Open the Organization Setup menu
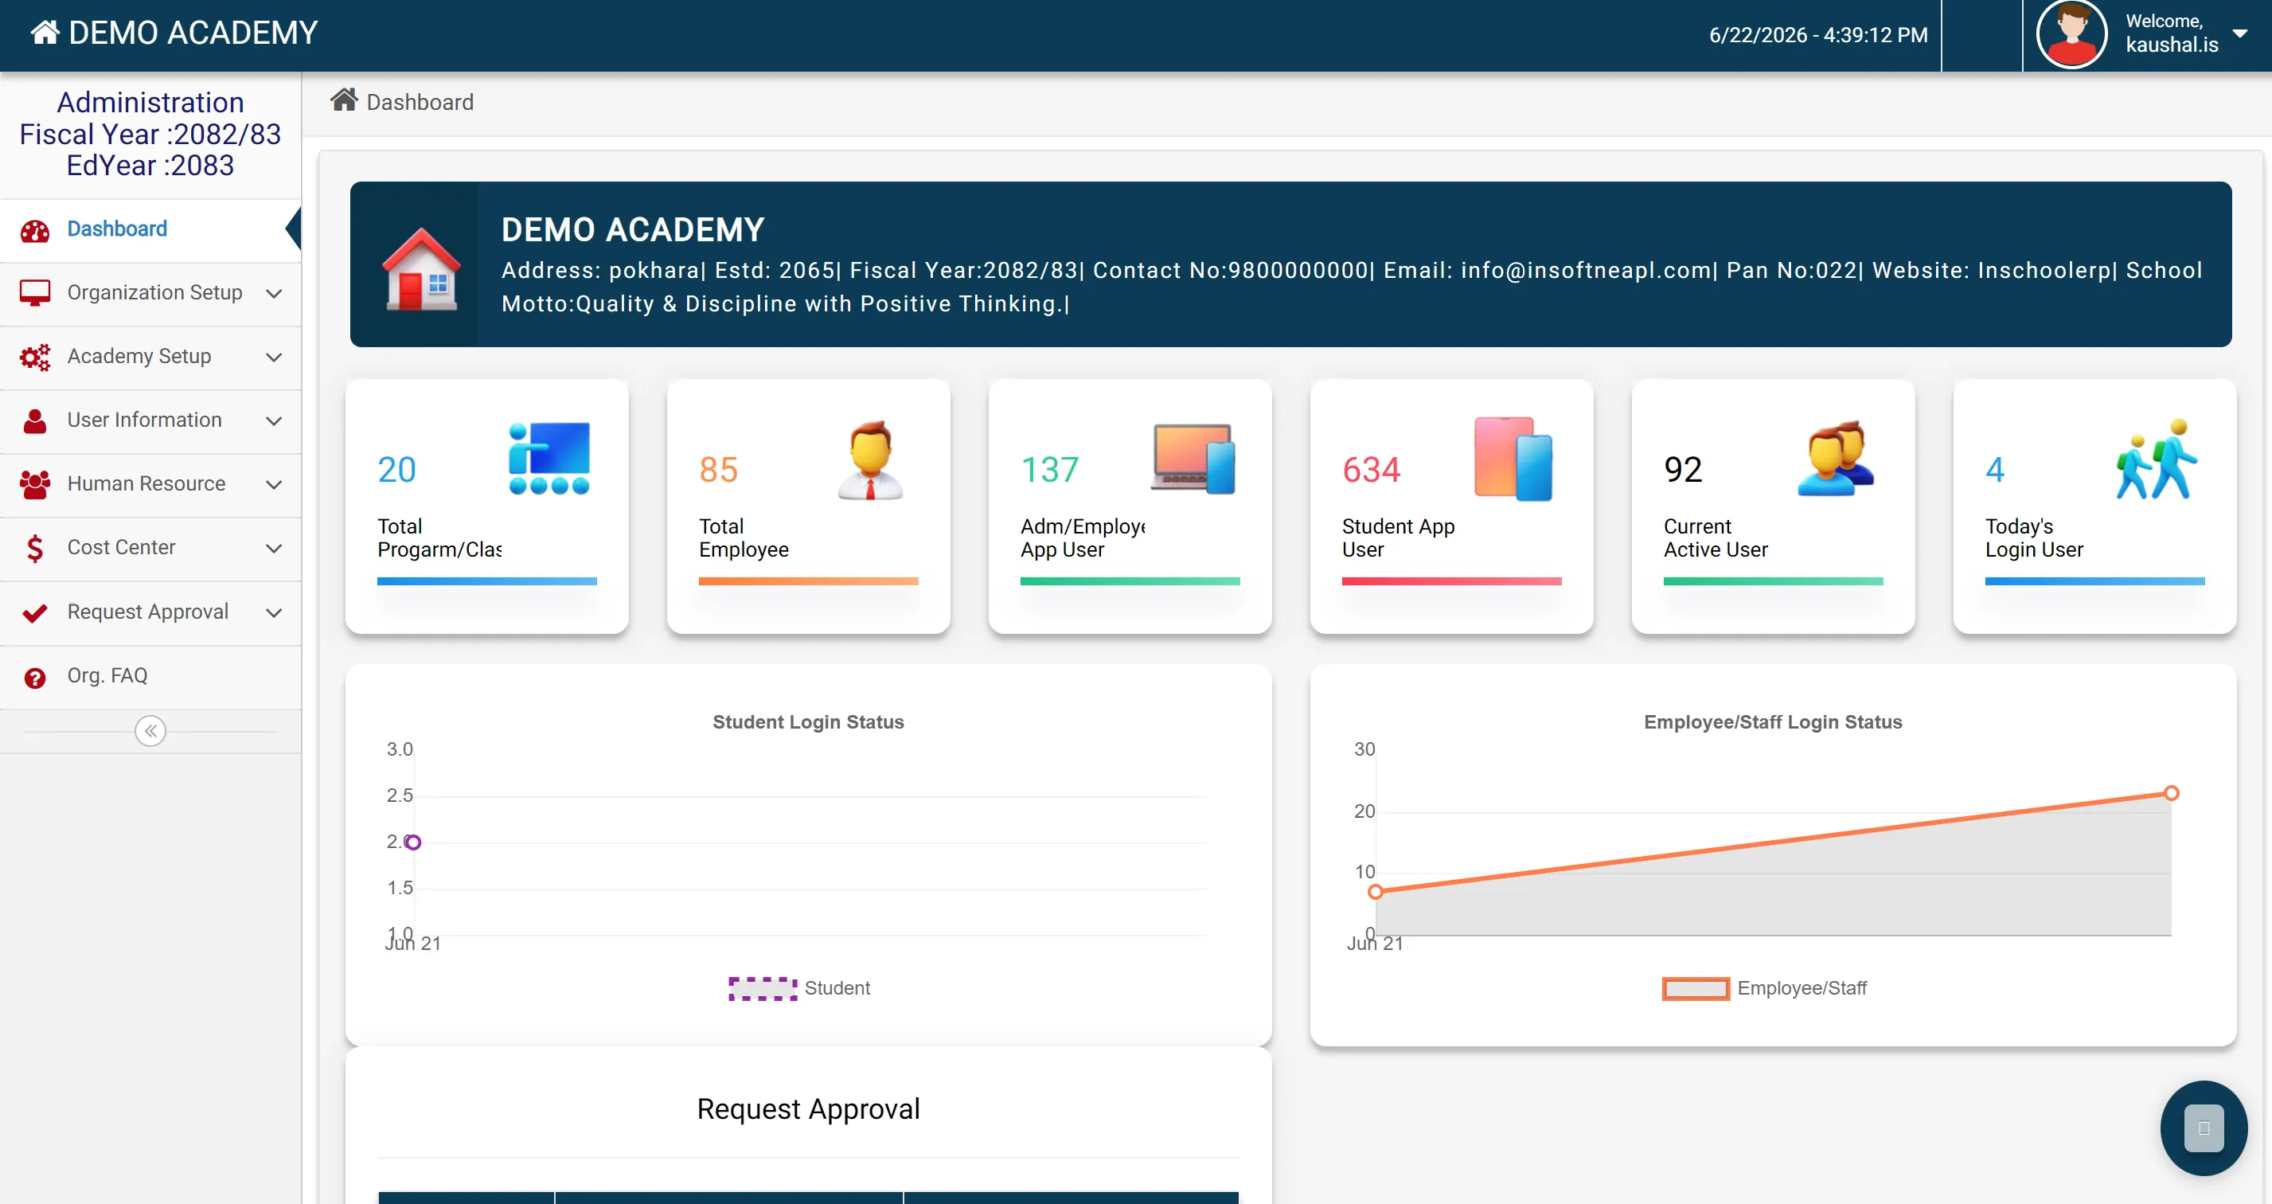 coord(150,293)
